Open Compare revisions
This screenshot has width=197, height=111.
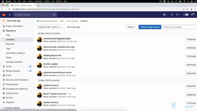coord(14,62)
